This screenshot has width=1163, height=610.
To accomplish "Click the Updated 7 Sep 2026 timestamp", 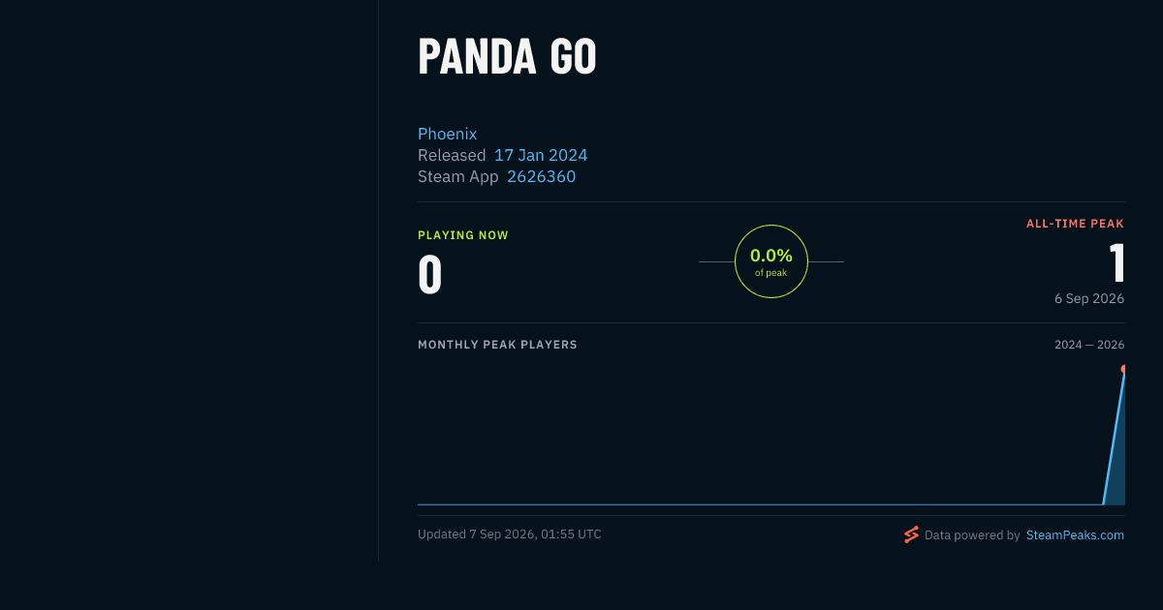I will pyautogui.click(x=510, y=534).
